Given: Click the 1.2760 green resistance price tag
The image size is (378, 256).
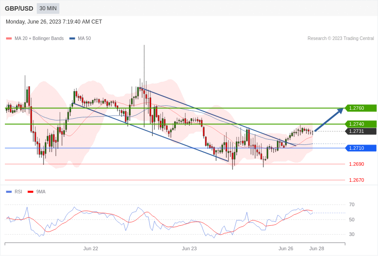Looking at the screenshot, I should click(x=361, y=108).
